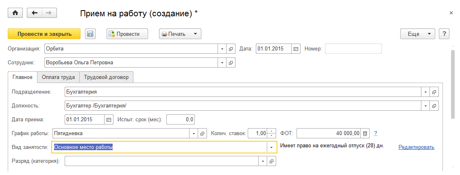Viewport: 460px width, 175px height.
Task: Open calendar for Дата приема field
Action: 108,120
